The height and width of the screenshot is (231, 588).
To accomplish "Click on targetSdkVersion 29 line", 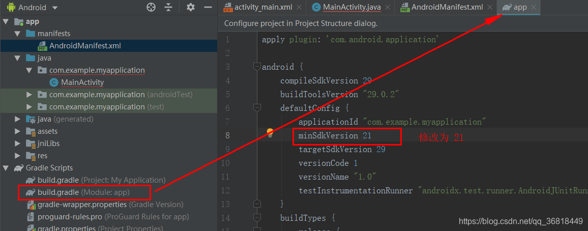I will pyautogui.click(x=342, y=149).
